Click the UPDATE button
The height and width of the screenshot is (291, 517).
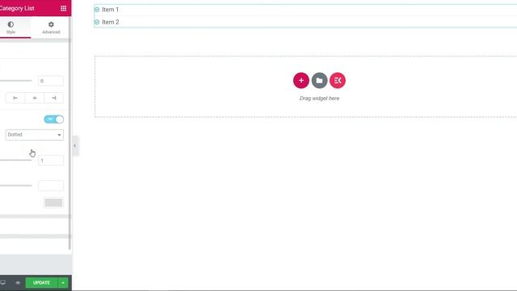41,283
